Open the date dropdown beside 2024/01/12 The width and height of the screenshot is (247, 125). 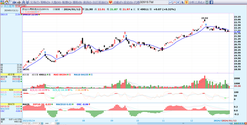tap(62, 9)
